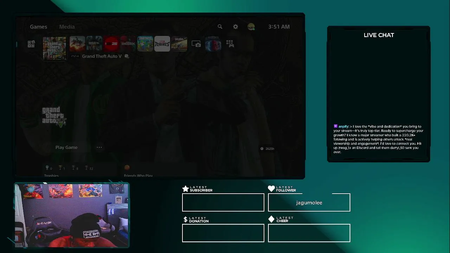Click the bronze trophy count showing 32

tap(89, 168)
